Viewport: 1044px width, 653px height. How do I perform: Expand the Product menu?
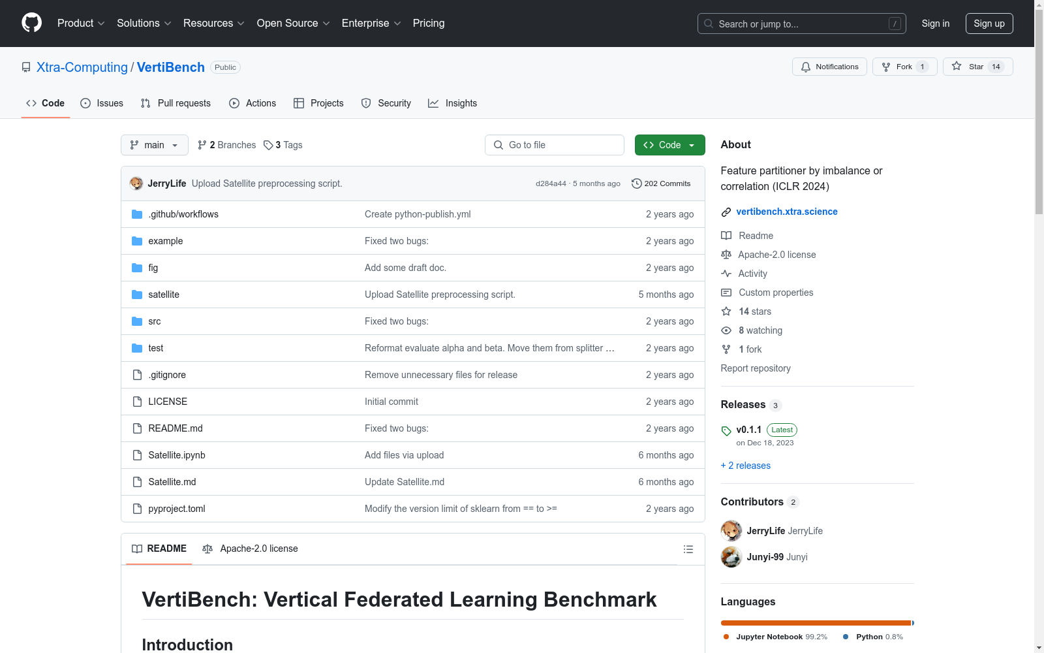coord(81,23)
